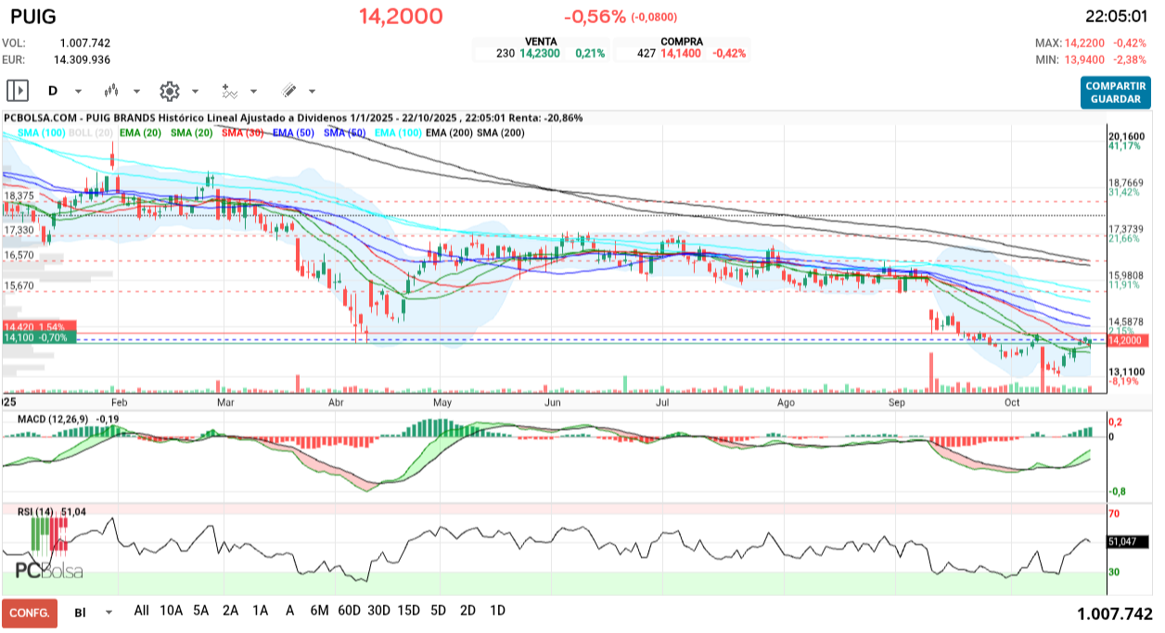
Task: Click the PUIG ticker name
Action: tap(32, 16)
